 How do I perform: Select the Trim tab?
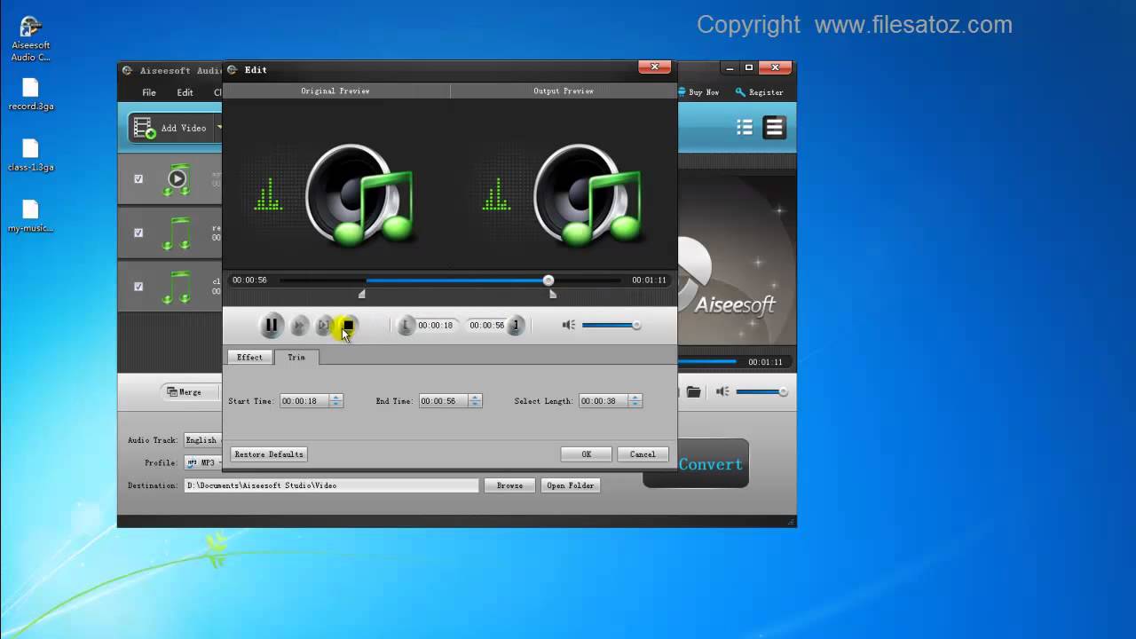tap(296, 357)
